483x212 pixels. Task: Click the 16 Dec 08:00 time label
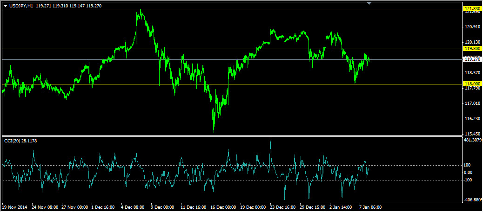pos(223,207)
